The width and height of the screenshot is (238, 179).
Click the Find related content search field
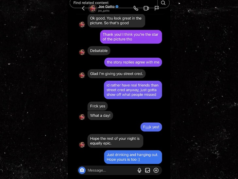[x=114, y=3]
